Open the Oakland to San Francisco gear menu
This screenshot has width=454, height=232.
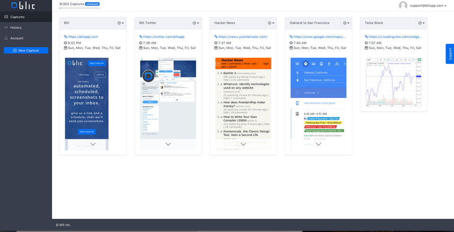point(346,23)
